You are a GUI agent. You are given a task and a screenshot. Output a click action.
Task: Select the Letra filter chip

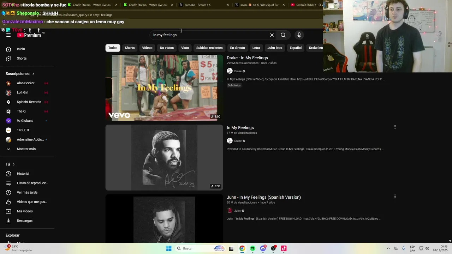(256, 48)
